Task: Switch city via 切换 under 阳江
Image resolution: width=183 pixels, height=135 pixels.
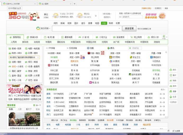Action: (x=46, y=17)
